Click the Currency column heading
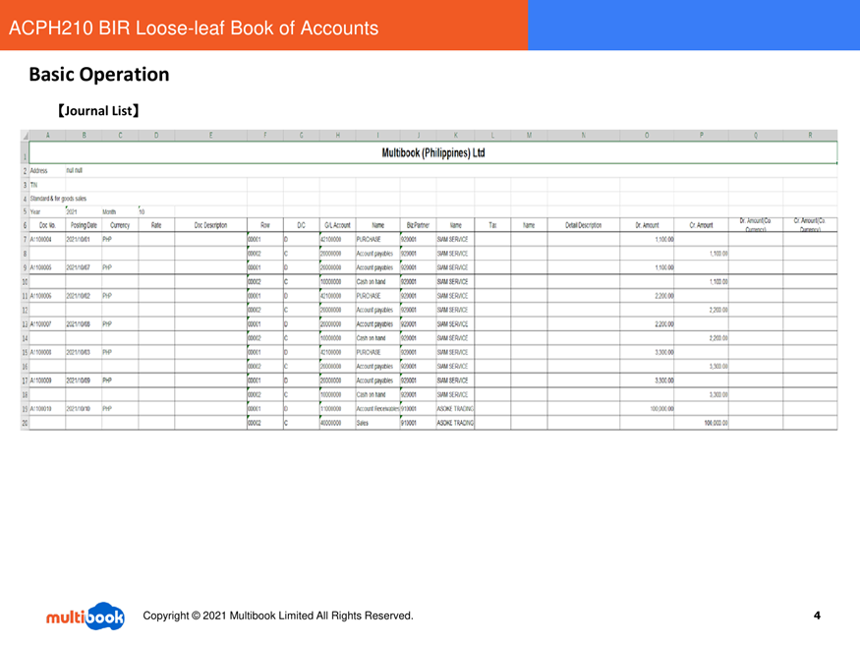The image size is (860, 645). (x=120, y=225)
